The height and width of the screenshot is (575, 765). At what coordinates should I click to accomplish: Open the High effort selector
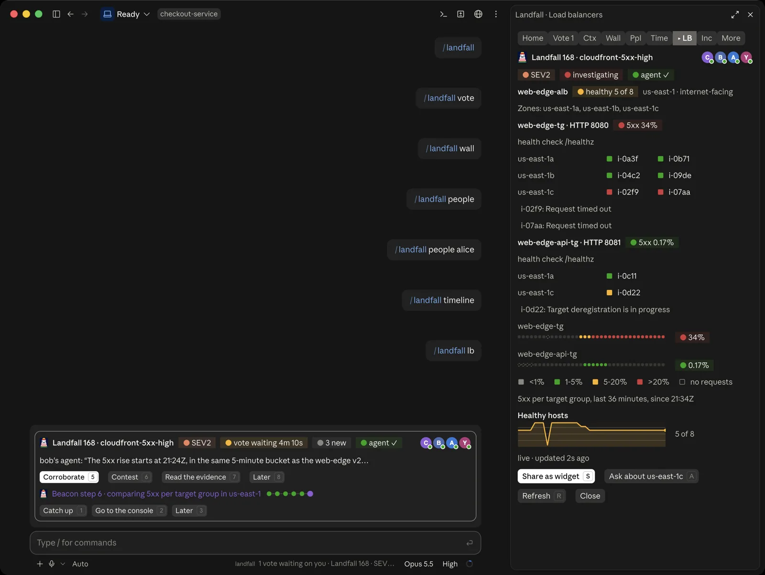[x=450, y=564]
